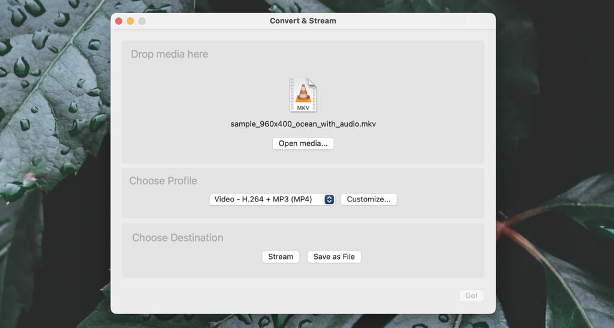Choose Stream as destination
This screenshot has height=328, width=614.
(x=281, y=257)
